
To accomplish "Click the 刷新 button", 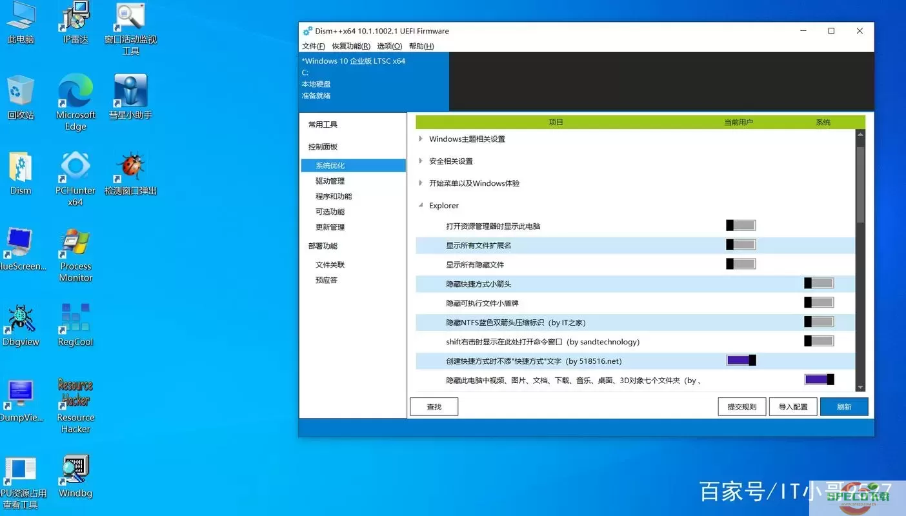I will pos(844,407).
